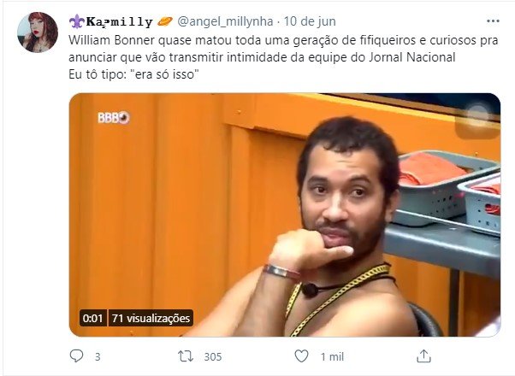
Task: Open the Kamilly display name link
Action: coord(119,22)
